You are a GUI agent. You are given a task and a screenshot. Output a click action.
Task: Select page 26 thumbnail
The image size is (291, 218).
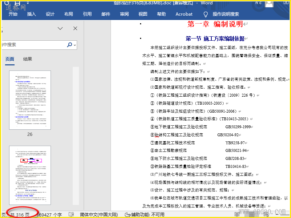pyautogui.click(x=30, y=100)
